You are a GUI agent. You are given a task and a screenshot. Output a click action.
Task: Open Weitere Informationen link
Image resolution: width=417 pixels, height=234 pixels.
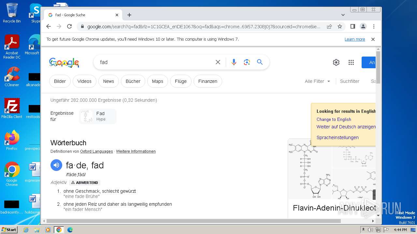136,151
